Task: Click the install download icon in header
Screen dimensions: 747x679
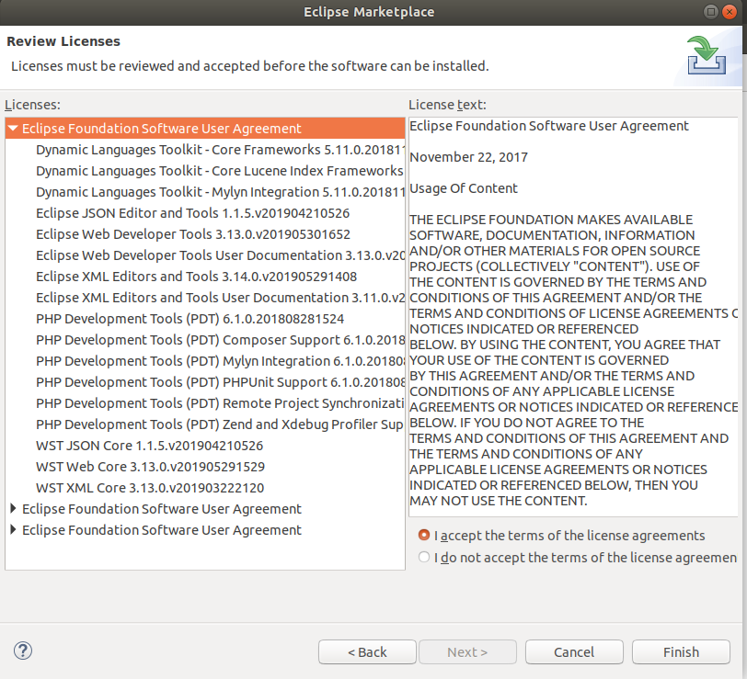Action: pyautogui.click(x=707, y=56)
